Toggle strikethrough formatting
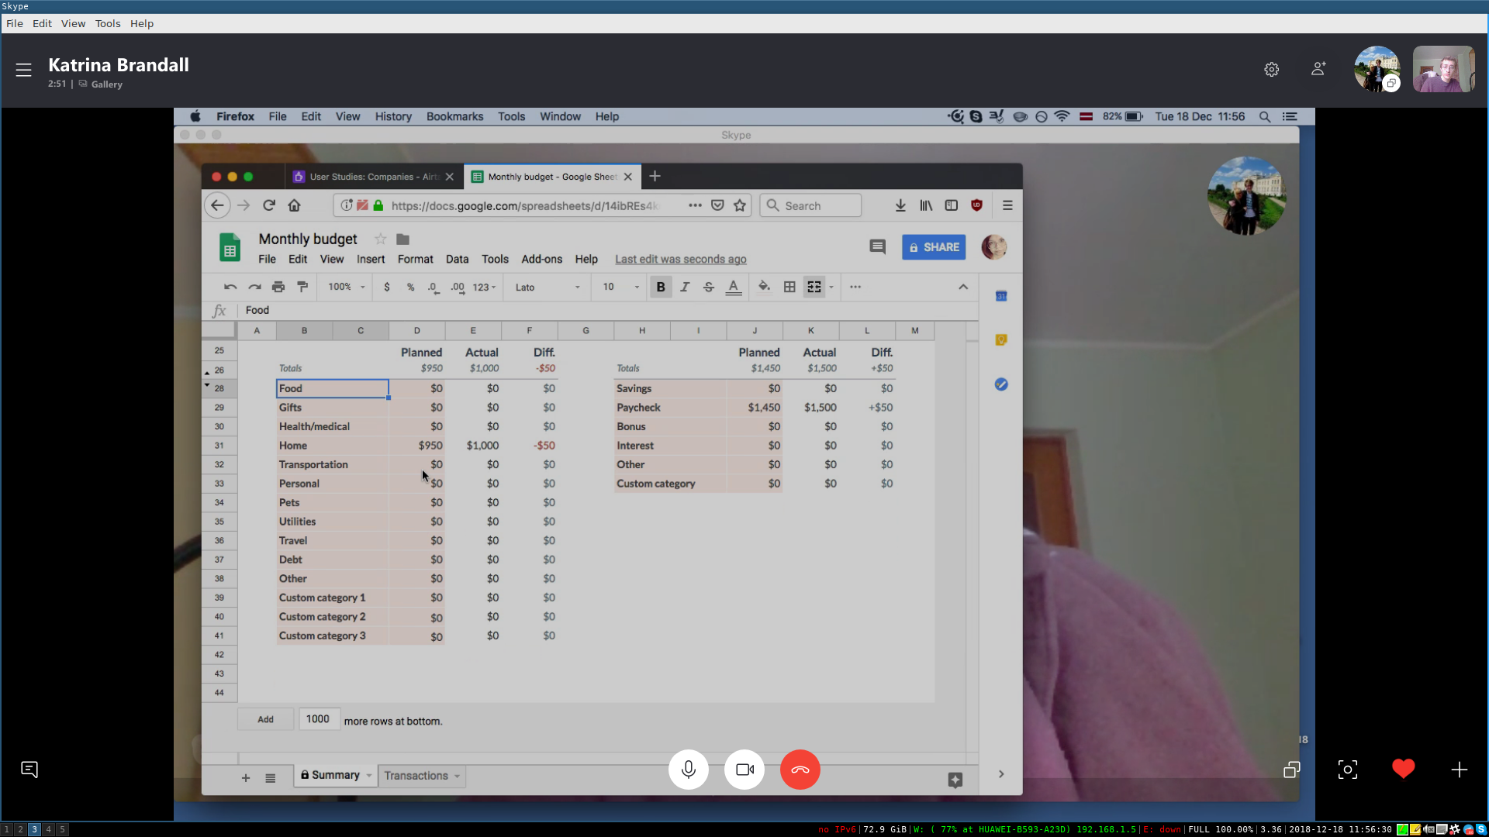The image size is (1489, 837). pyautogui.click(x=709, y=287)
